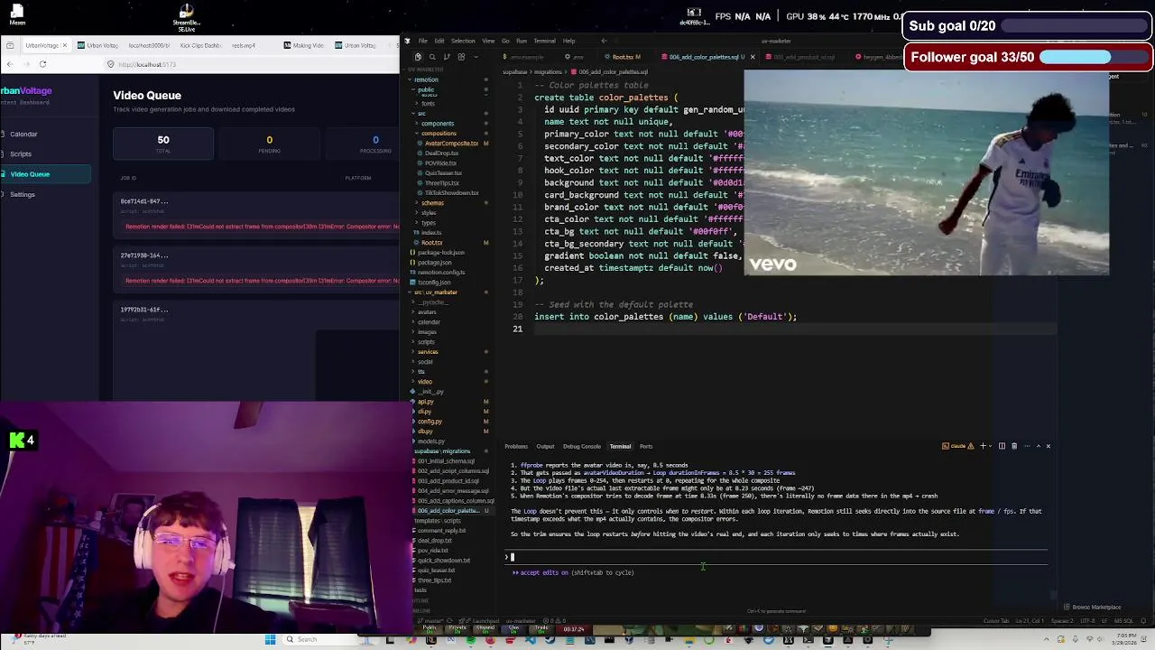Viewport: 1155px width, 650px height.
Task: Click the editor navigate back arrow
Action: click(604, 41)
